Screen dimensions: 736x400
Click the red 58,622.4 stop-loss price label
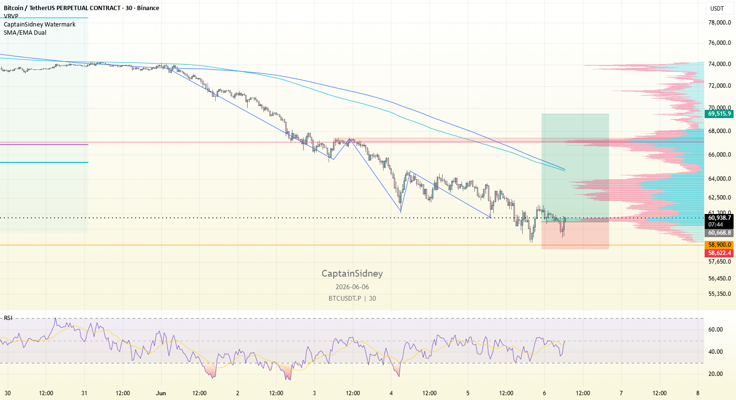click(x=719, y=253)
